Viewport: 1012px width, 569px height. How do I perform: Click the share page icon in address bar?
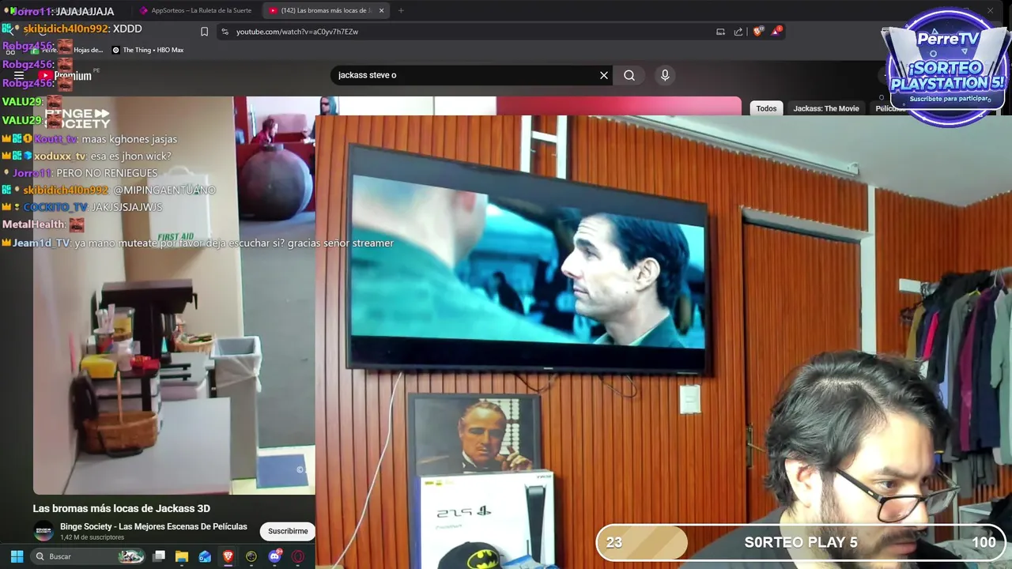(738, 32)
